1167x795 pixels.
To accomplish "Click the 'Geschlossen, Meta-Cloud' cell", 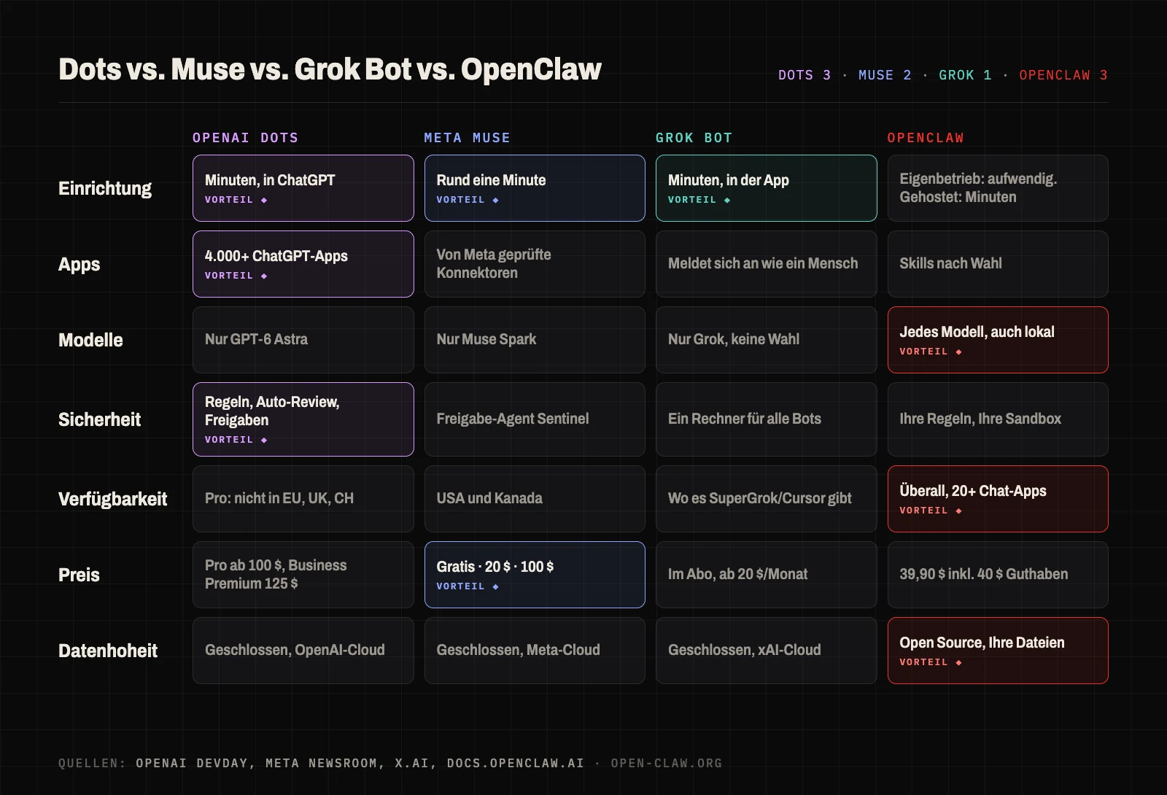I will tap(535, 651).
